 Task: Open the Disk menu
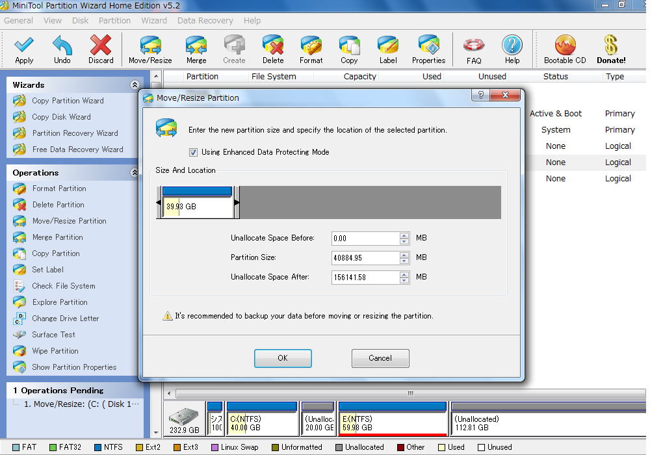80,20
